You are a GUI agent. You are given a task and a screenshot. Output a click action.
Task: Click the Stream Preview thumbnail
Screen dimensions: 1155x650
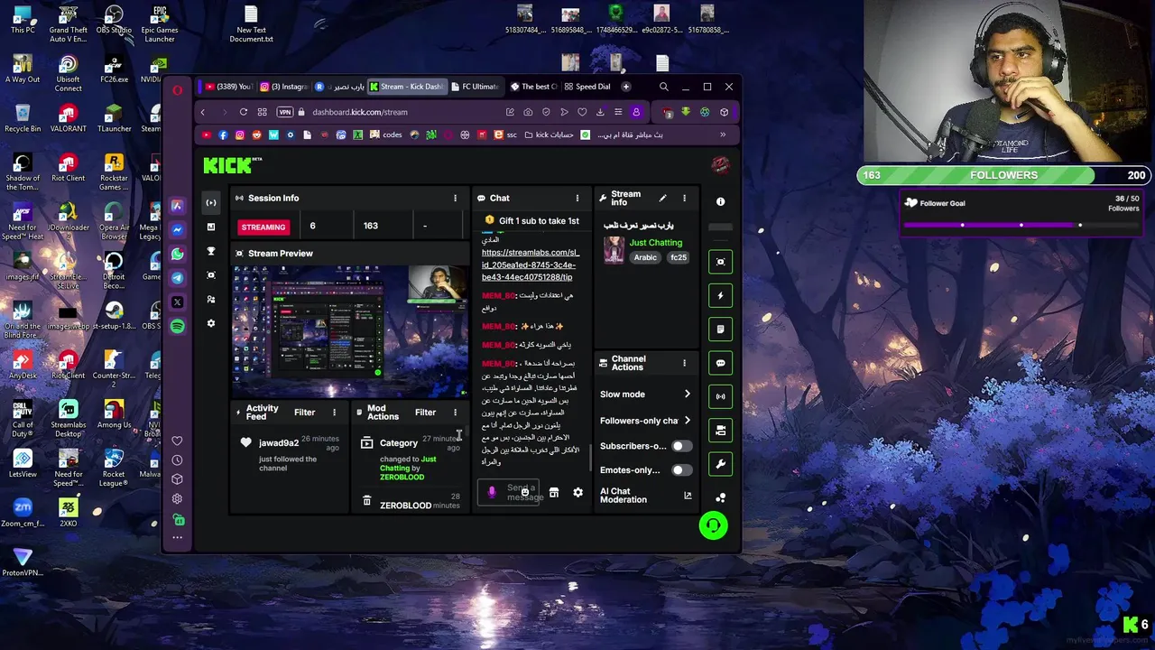click(x=352, y=330)
